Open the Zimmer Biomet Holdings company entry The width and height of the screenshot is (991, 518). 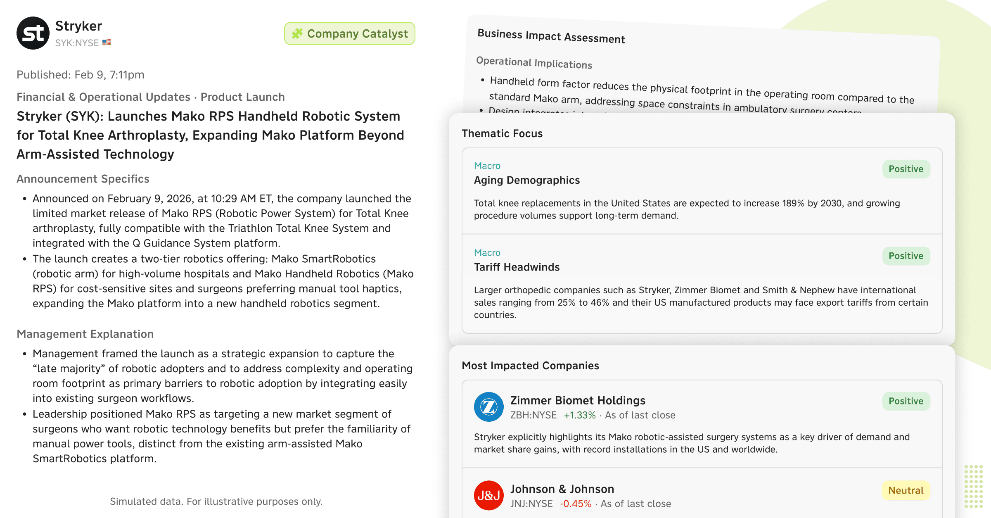pyautogui.click(x=578, y=400)
